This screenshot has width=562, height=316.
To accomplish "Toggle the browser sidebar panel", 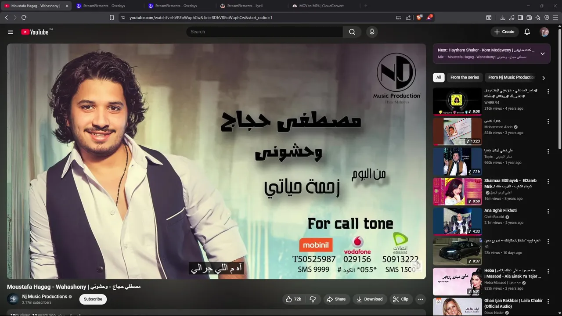I will 520,18.
